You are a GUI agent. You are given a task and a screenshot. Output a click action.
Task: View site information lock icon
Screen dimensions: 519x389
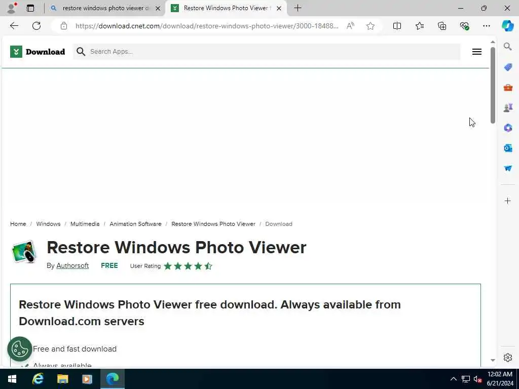[64, 26]
